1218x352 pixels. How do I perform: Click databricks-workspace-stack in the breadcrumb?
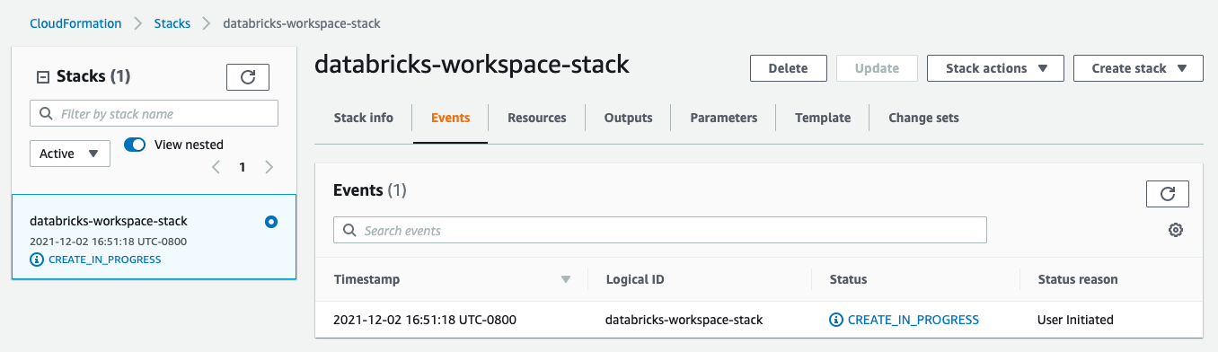click(301, 23)
